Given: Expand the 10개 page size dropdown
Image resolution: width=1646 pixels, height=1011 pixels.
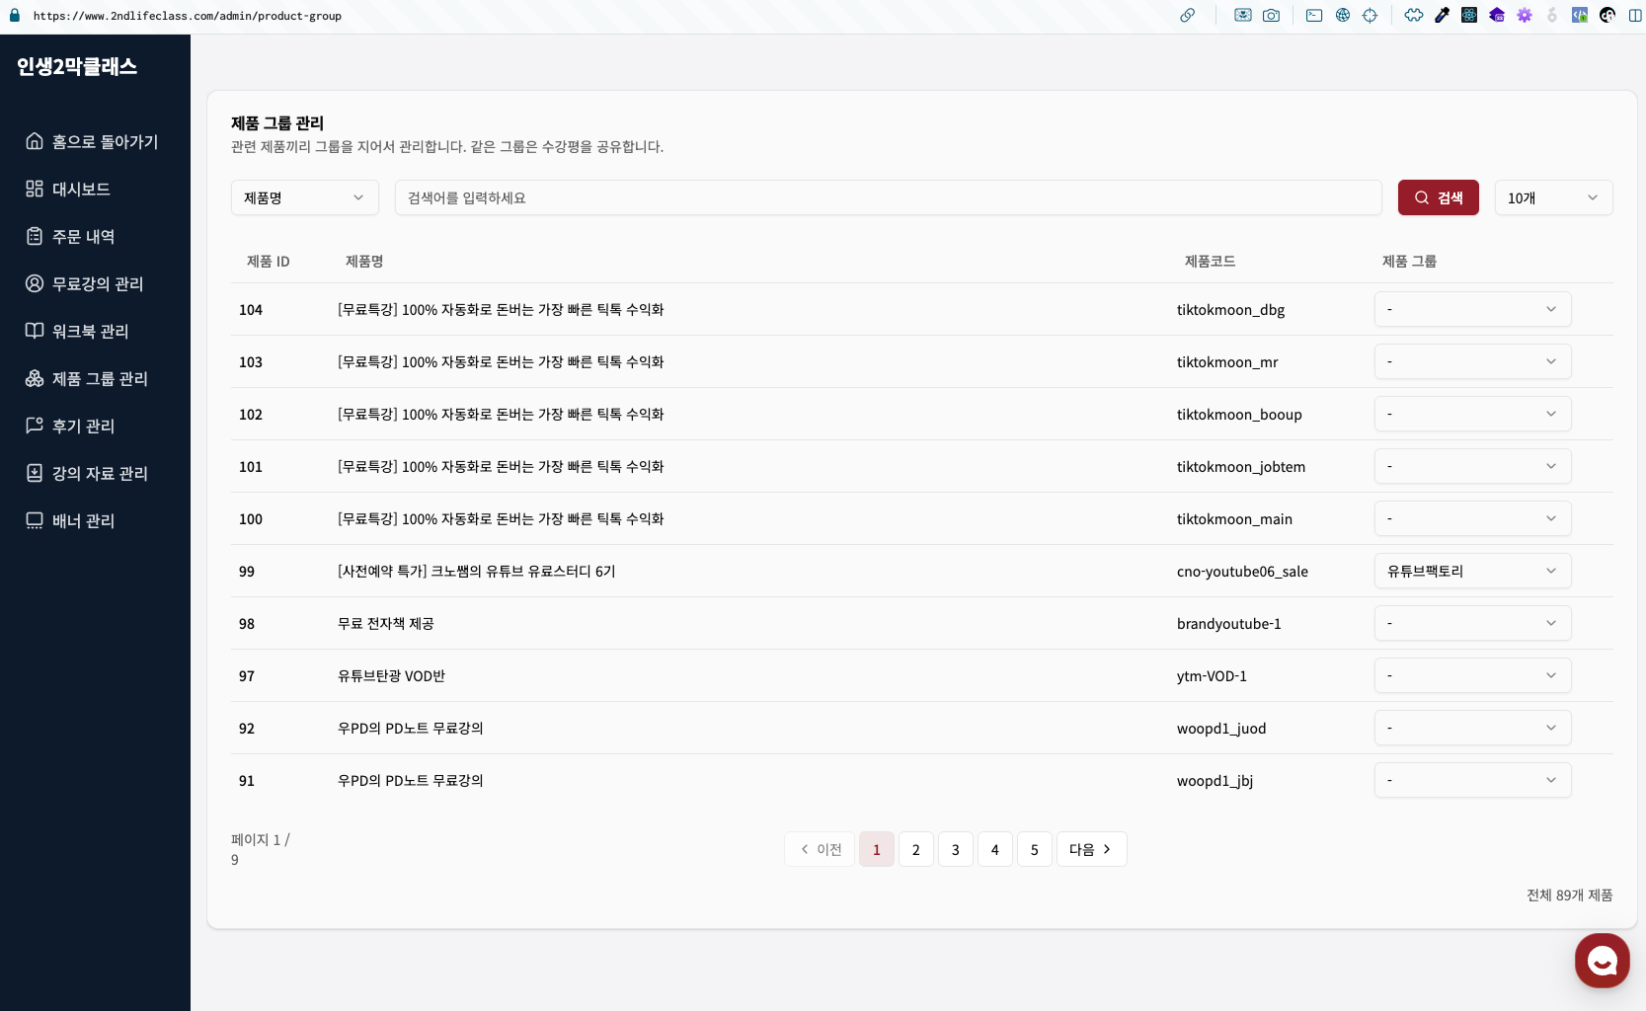Looking at the screenshot, I should (x=1552, y=197).
